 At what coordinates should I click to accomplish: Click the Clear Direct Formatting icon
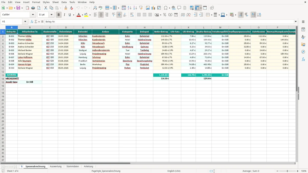click(72, 8)
